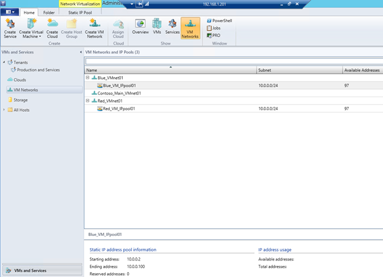Sort by the Subnet column header
The image size is (383, 277).
(300, 70)
